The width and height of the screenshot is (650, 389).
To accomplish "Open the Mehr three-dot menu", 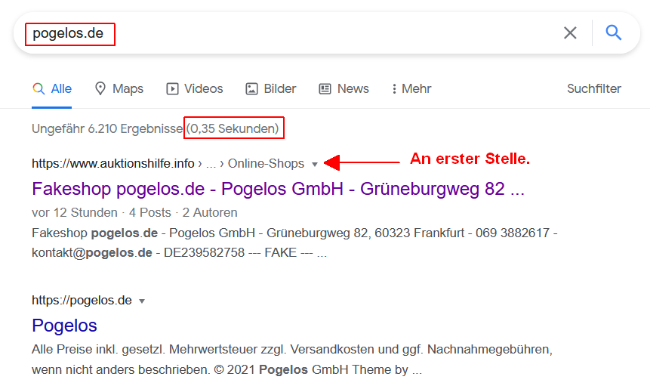I will [x=394, y=88].
